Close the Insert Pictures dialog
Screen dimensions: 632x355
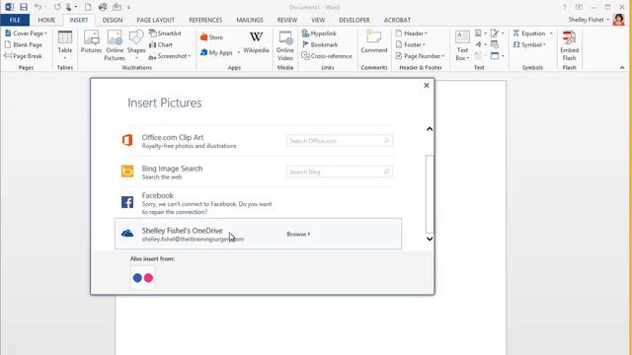427,86
